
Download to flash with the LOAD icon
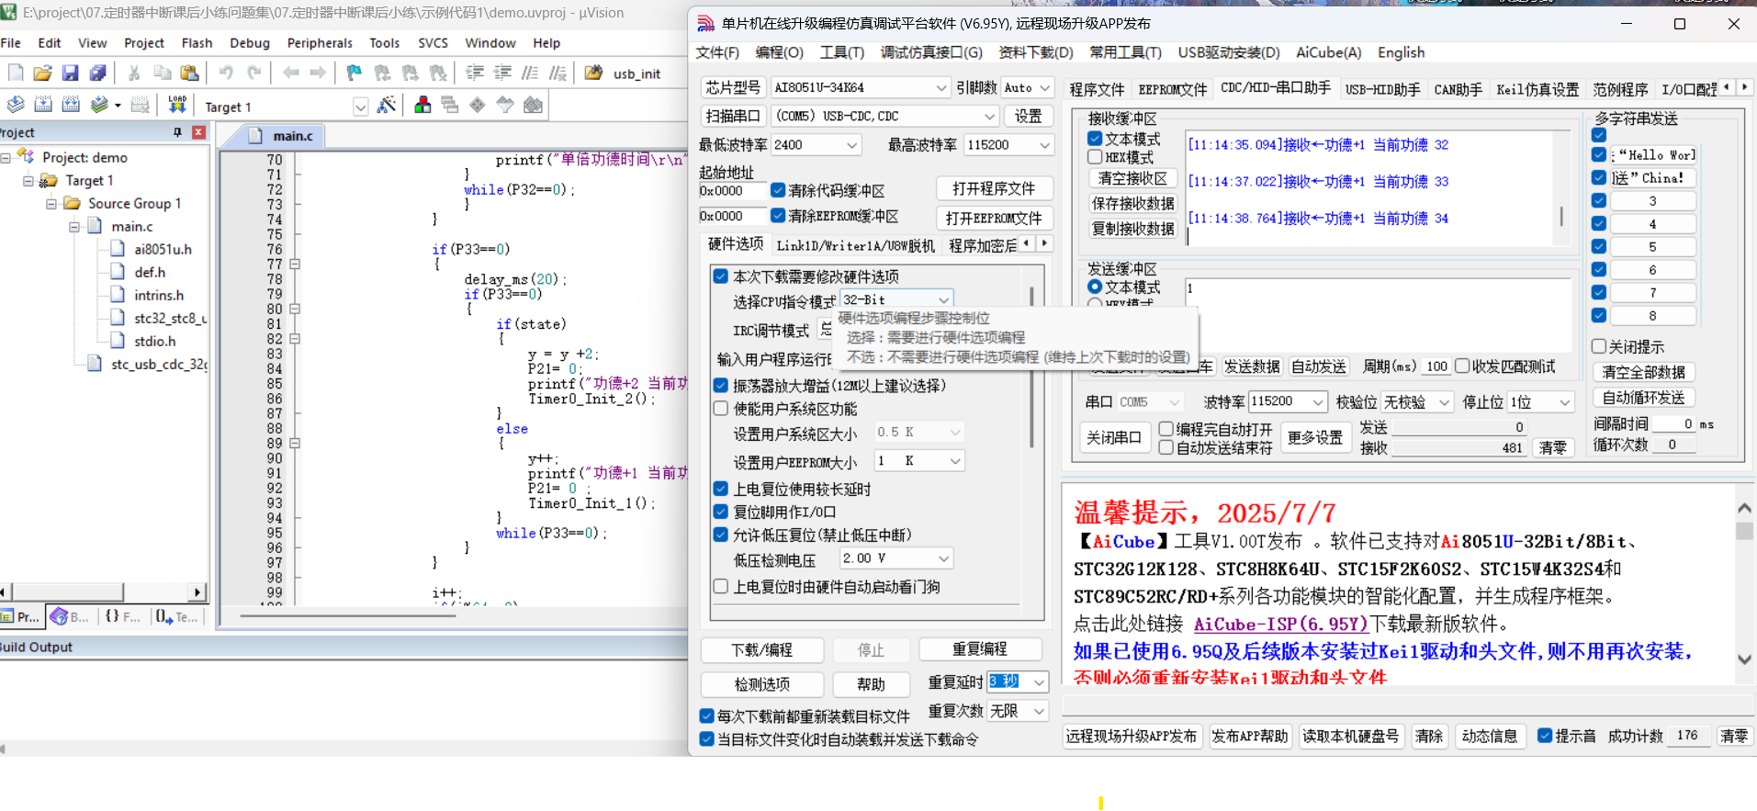177,105
